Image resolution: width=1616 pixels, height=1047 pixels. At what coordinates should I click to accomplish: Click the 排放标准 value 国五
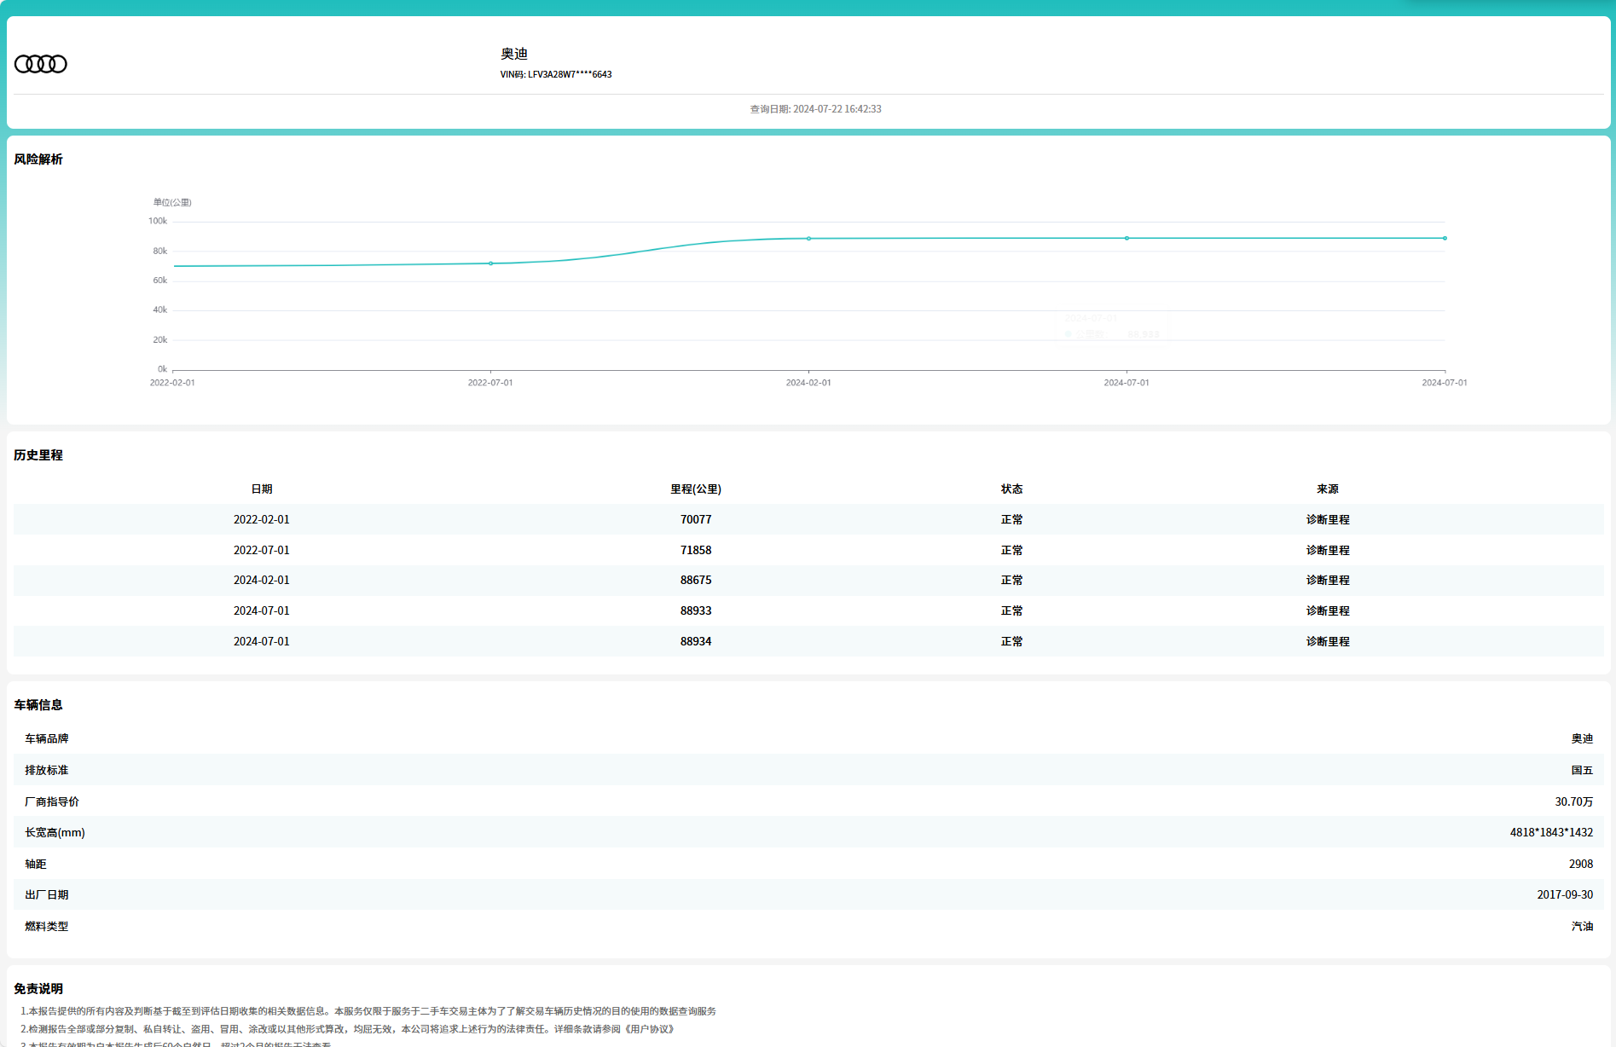[1582, 771]
